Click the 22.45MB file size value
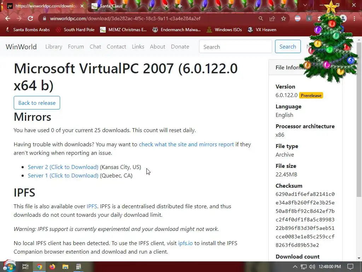Screen dimensions: 362x272 [x=286, y=174]
